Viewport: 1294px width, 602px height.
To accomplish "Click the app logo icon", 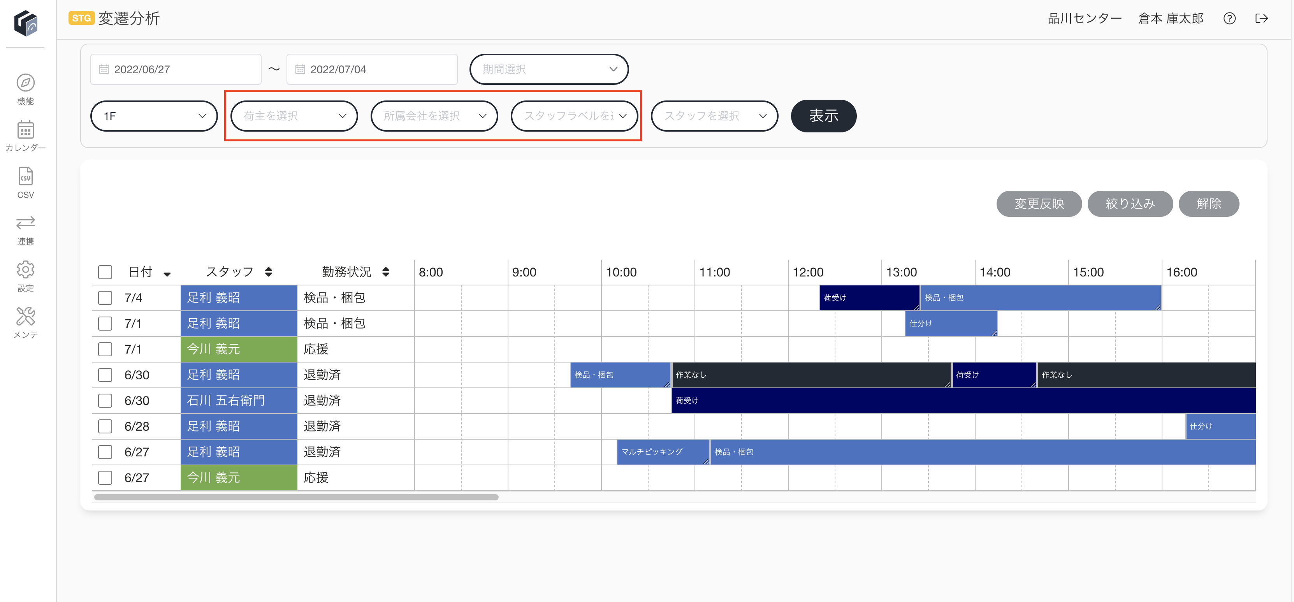I will pyautogui.click(x=26, y=23).
